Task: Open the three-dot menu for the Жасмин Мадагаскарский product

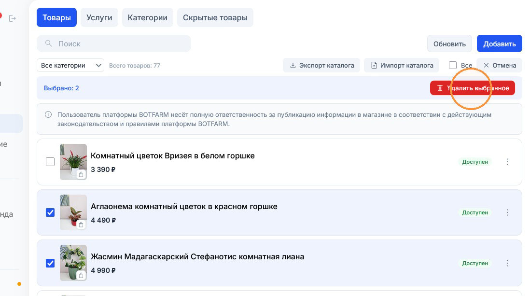Action: coord(507,263)
